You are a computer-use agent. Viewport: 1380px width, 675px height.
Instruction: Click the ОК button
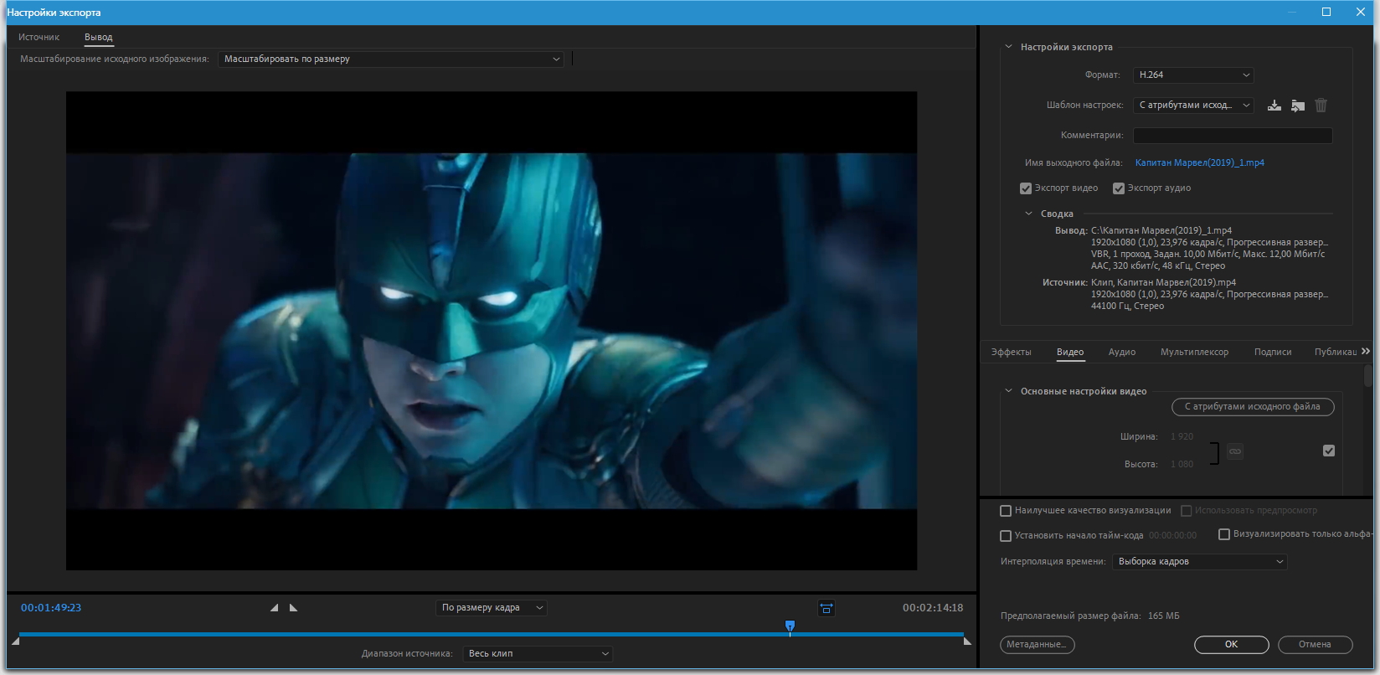click(x=1231, y=645)
